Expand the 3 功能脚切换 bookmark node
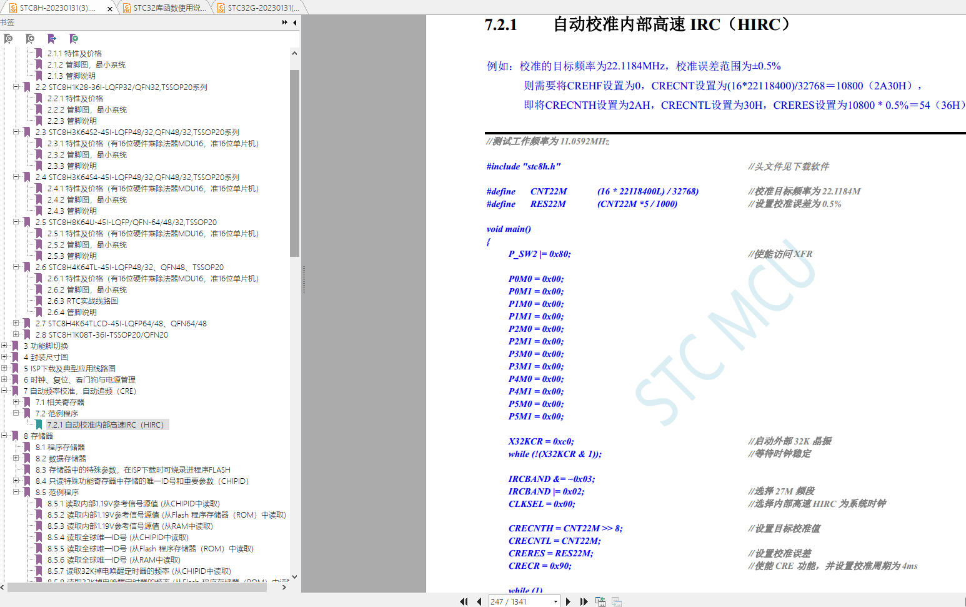Image resolution: width=966 pixels, height=607 pixels. [4, 346]
